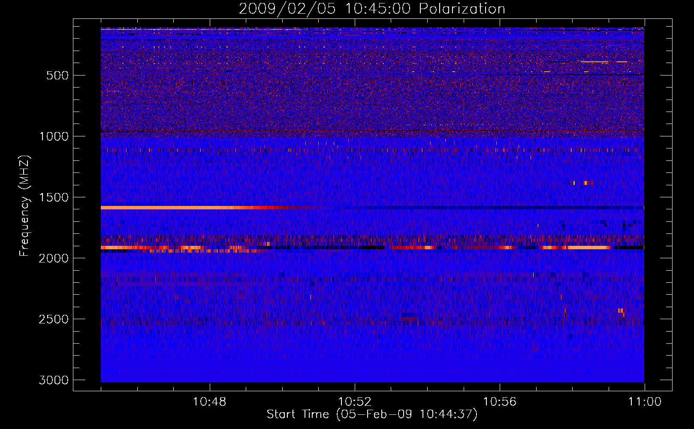The width and height of the screenshot is (694, 429).
Task: Select the 2000 frequency tick label
Action: click(54, 258)
